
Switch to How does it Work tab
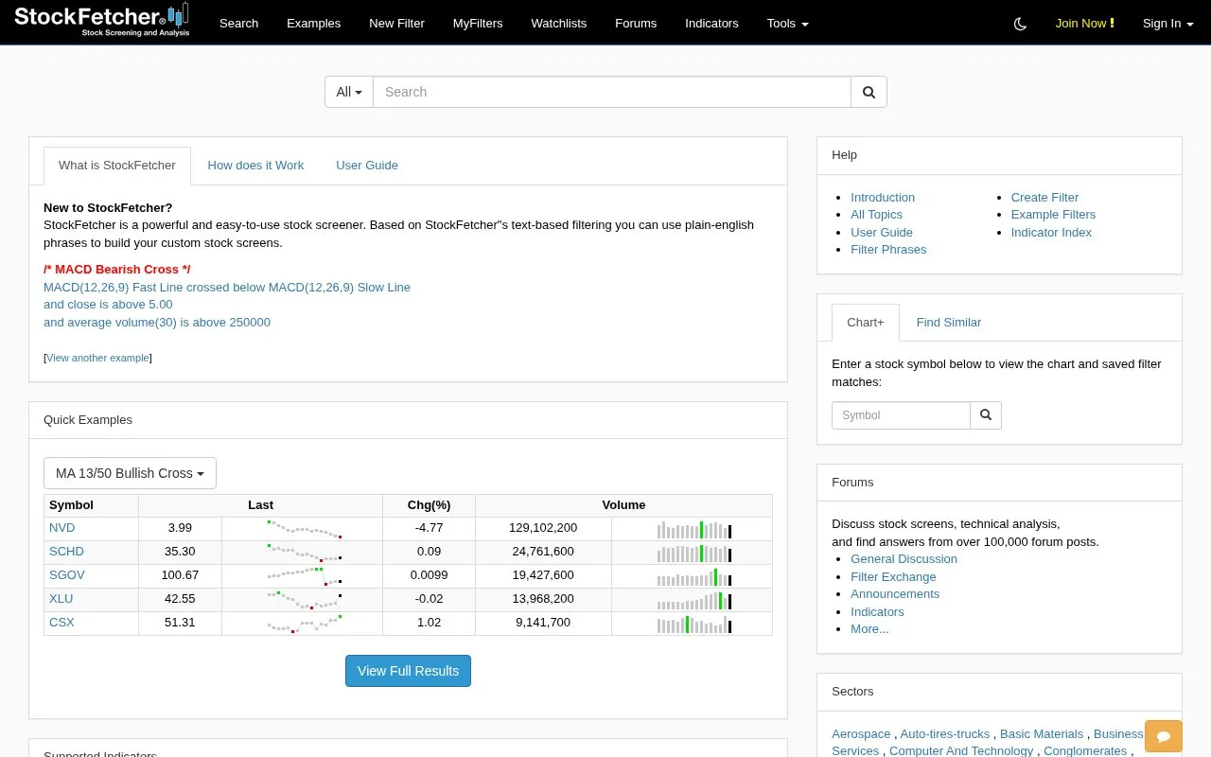pos(255,166)
